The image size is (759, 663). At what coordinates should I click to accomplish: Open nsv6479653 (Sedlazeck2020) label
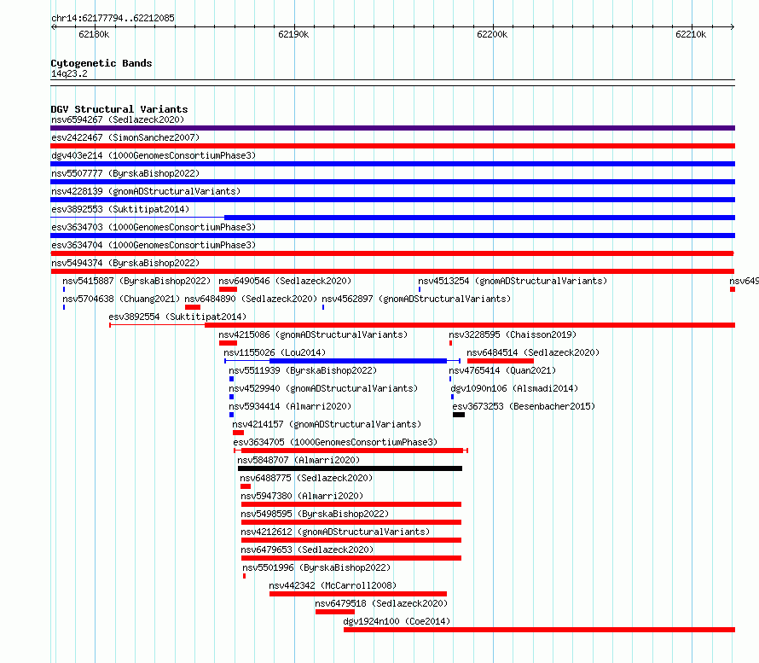point(307,550)
